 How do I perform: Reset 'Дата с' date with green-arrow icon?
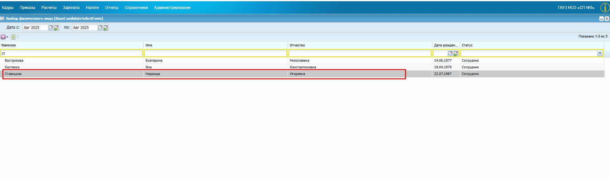(56, 28)
